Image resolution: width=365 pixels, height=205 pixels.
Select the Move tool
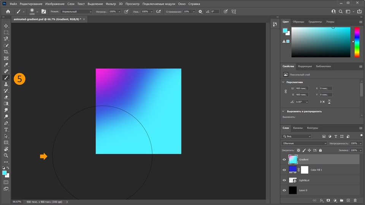point(6,26)
